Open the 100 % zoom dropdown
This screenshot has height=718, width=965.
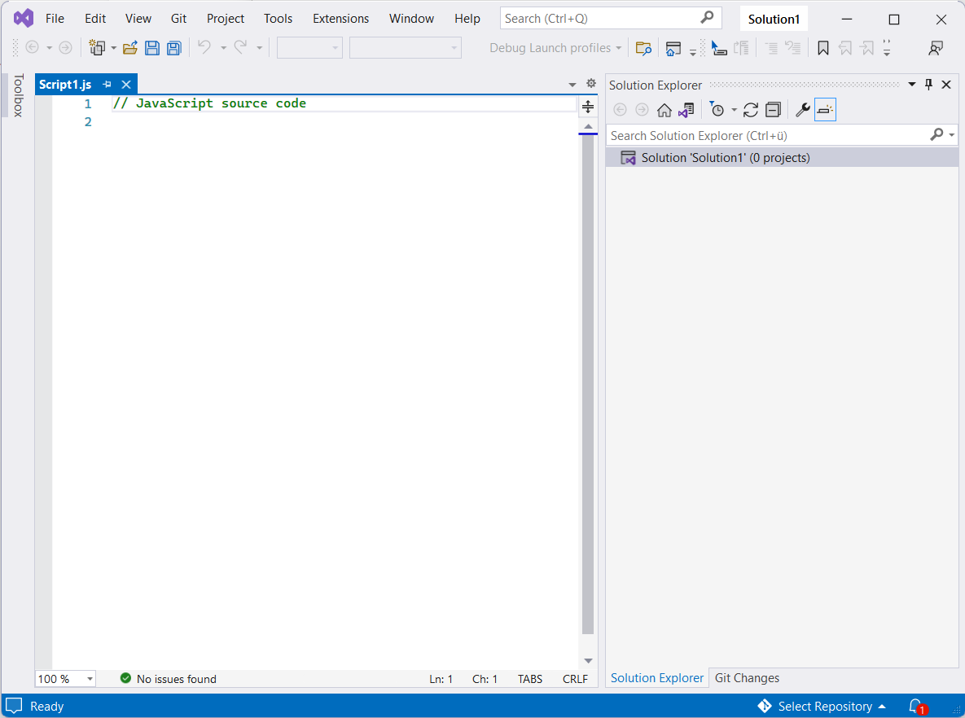pyautogui.click(x=90, y=679)
